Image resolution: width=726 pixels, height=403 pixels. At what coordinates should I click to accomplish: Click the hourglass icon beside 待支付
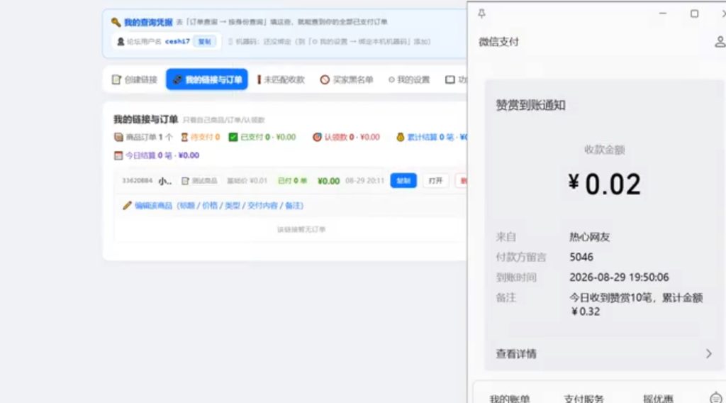[184, 137]
